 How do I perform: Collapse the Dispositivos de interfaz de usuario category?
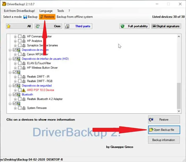click(10, 59)
